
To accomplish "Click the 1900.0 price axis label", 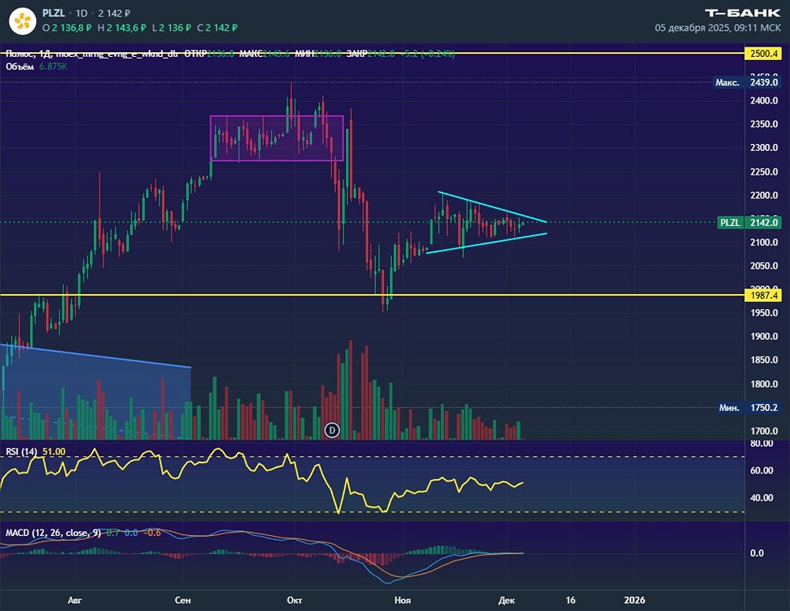I will click(764, 336).
